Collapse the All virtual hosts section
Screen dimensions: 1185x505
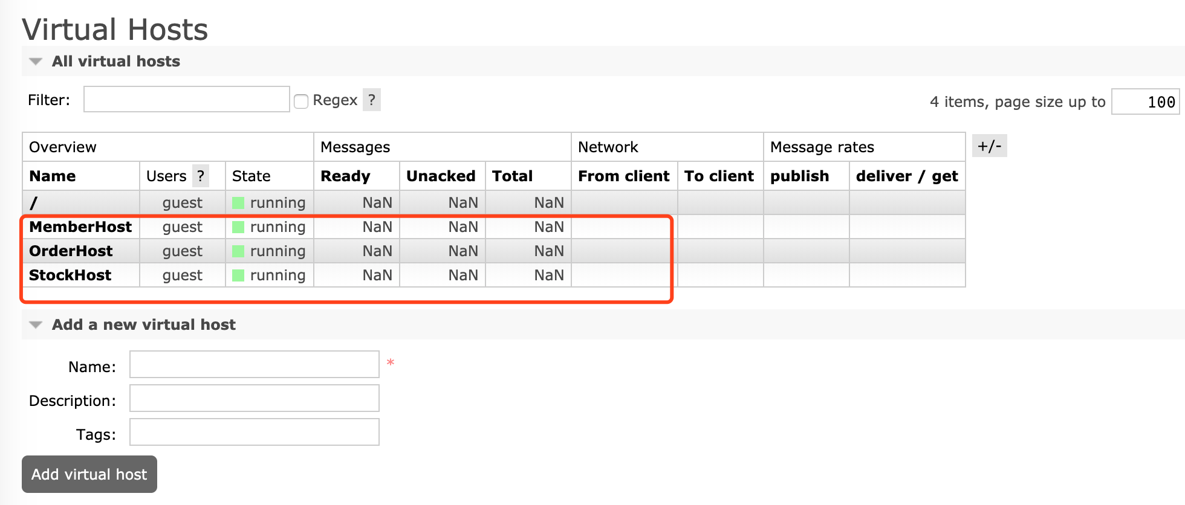pos(115,61)
